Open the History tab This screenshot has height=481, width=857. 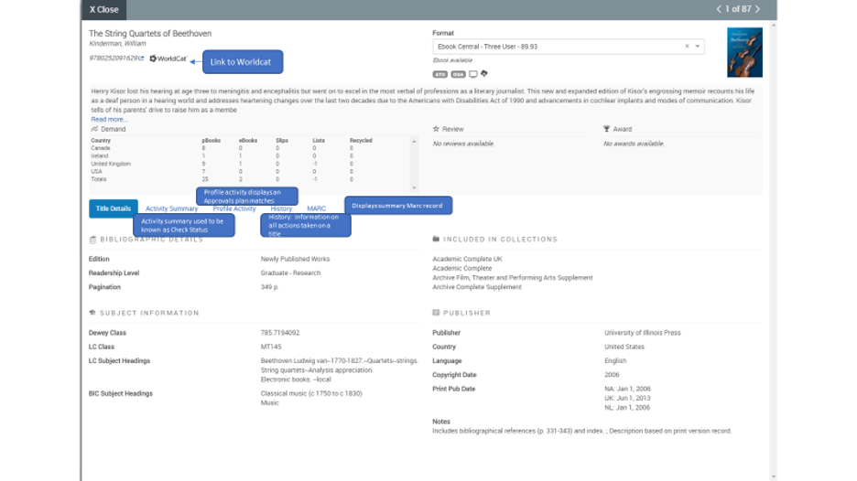(281, 208)
